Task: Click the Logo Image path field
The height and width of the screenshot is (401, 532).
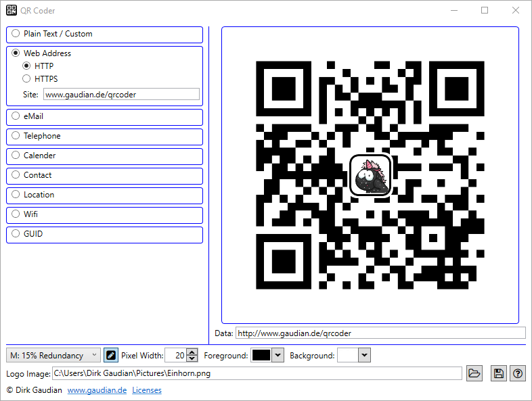Action: click(257, 373)
